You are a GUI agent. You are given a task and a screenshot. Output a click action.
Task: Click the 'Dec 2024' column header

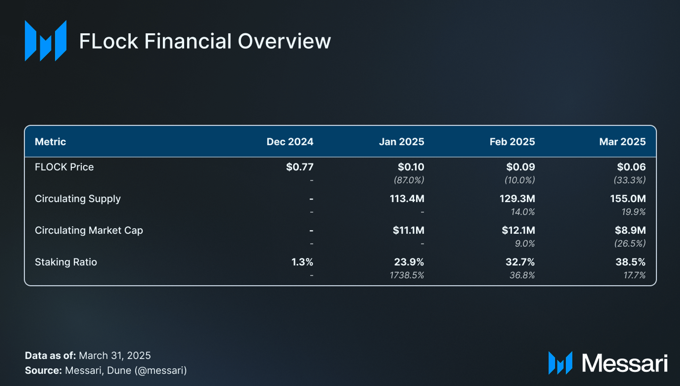290,142
